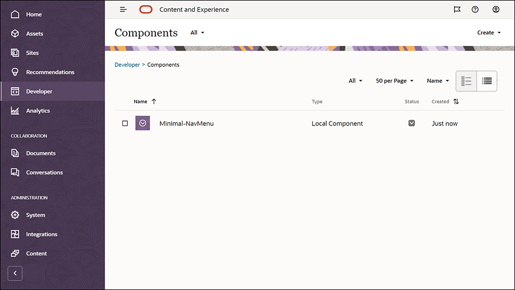Image resolution: width=515 pixels, height=290 pixels.
Task: Open the flag notifications icon
Action: point(457,9)
